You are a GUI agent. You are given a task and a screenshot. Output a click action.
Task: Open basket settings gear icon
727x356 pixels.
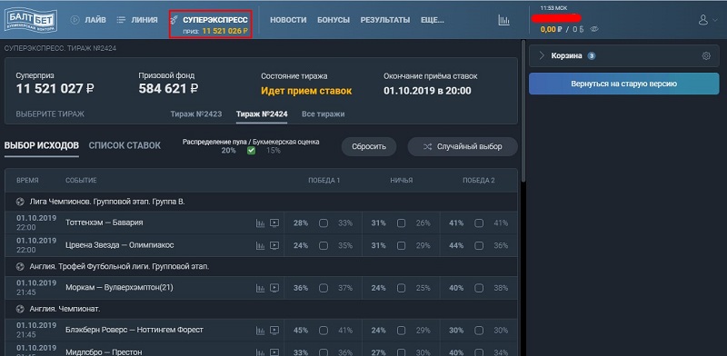706,56
